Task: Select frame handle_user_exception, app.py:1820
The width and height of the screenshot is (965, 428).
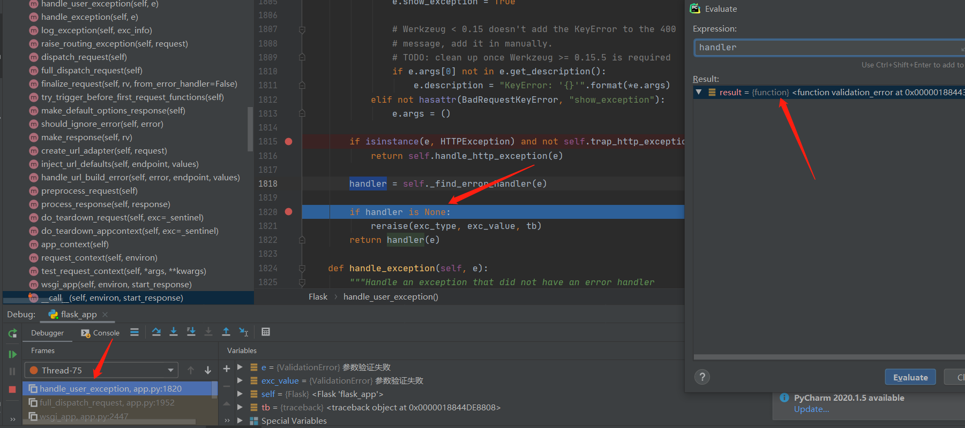Action: coord(117,389)
